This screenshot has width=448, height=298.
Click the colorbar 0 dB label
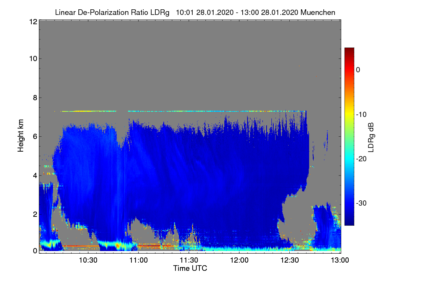358,70
